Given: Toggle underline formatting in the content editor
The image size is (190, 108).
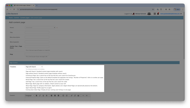Looking at the screenshot, I should (x=43, y=96).
